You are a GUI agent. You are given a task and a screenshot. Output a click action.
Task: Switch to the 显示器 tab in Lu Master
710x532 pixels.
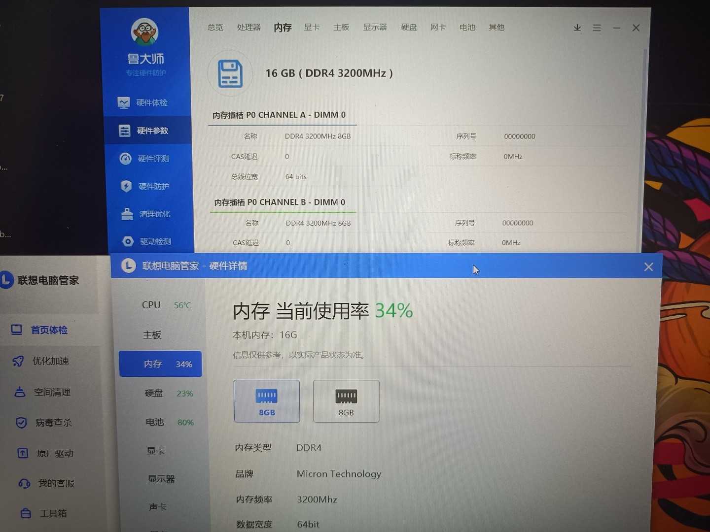375,27
